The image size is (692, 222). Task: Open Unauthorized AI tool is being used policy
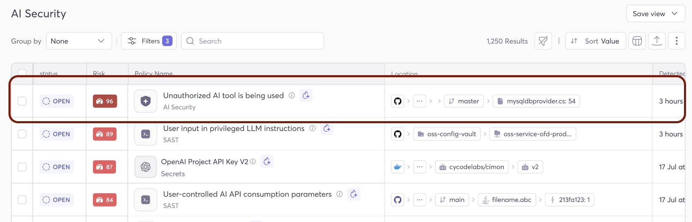point(223,96)
